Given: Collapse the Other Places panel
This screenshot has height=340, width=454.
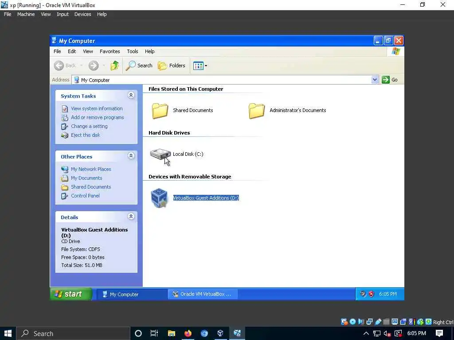Looking at the screenshot, I should click(131, 156).
